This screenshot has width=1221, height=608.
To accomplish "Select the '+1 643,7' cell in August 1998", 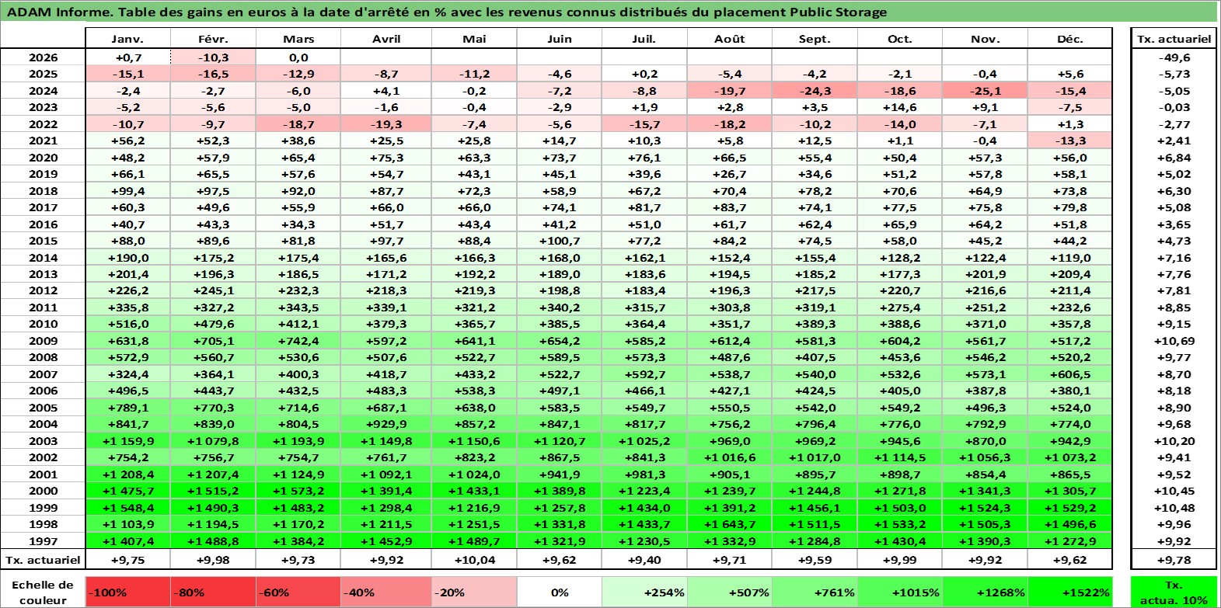I will [x=730, y=524].
